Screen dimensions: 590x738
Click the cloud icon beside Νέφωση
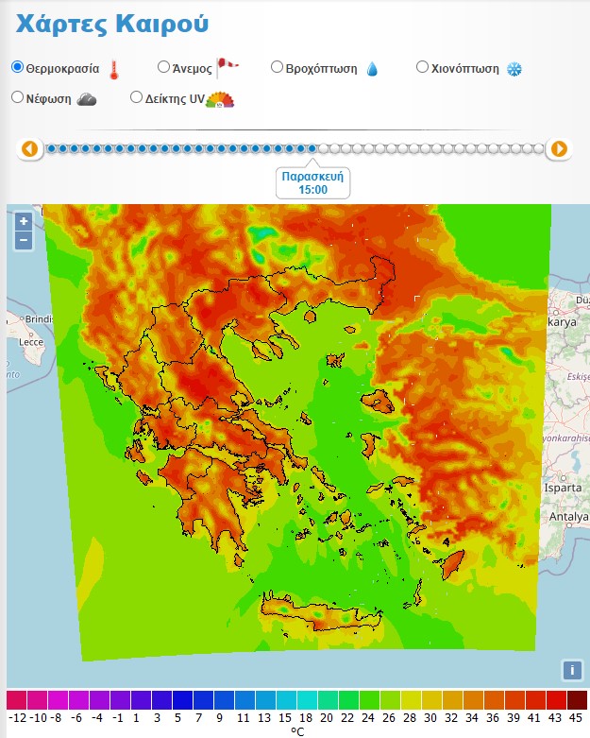tap(87, 99)
